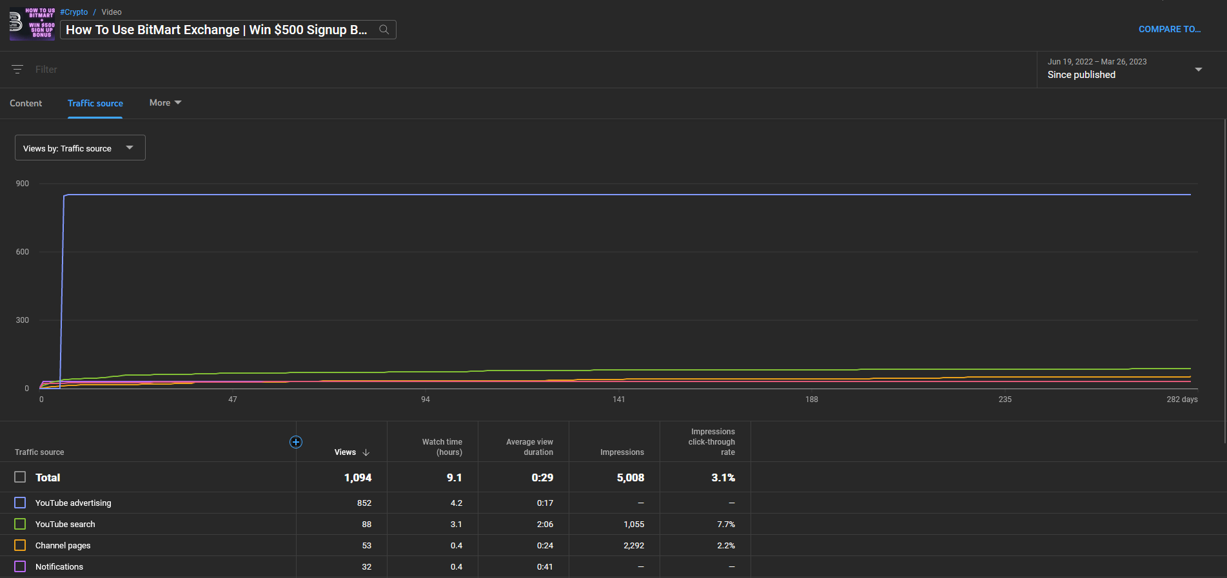The height and width of the screenshot is (578, 1227).
Task: Sort by Average view duration column
Action: [x=529, y=447]
